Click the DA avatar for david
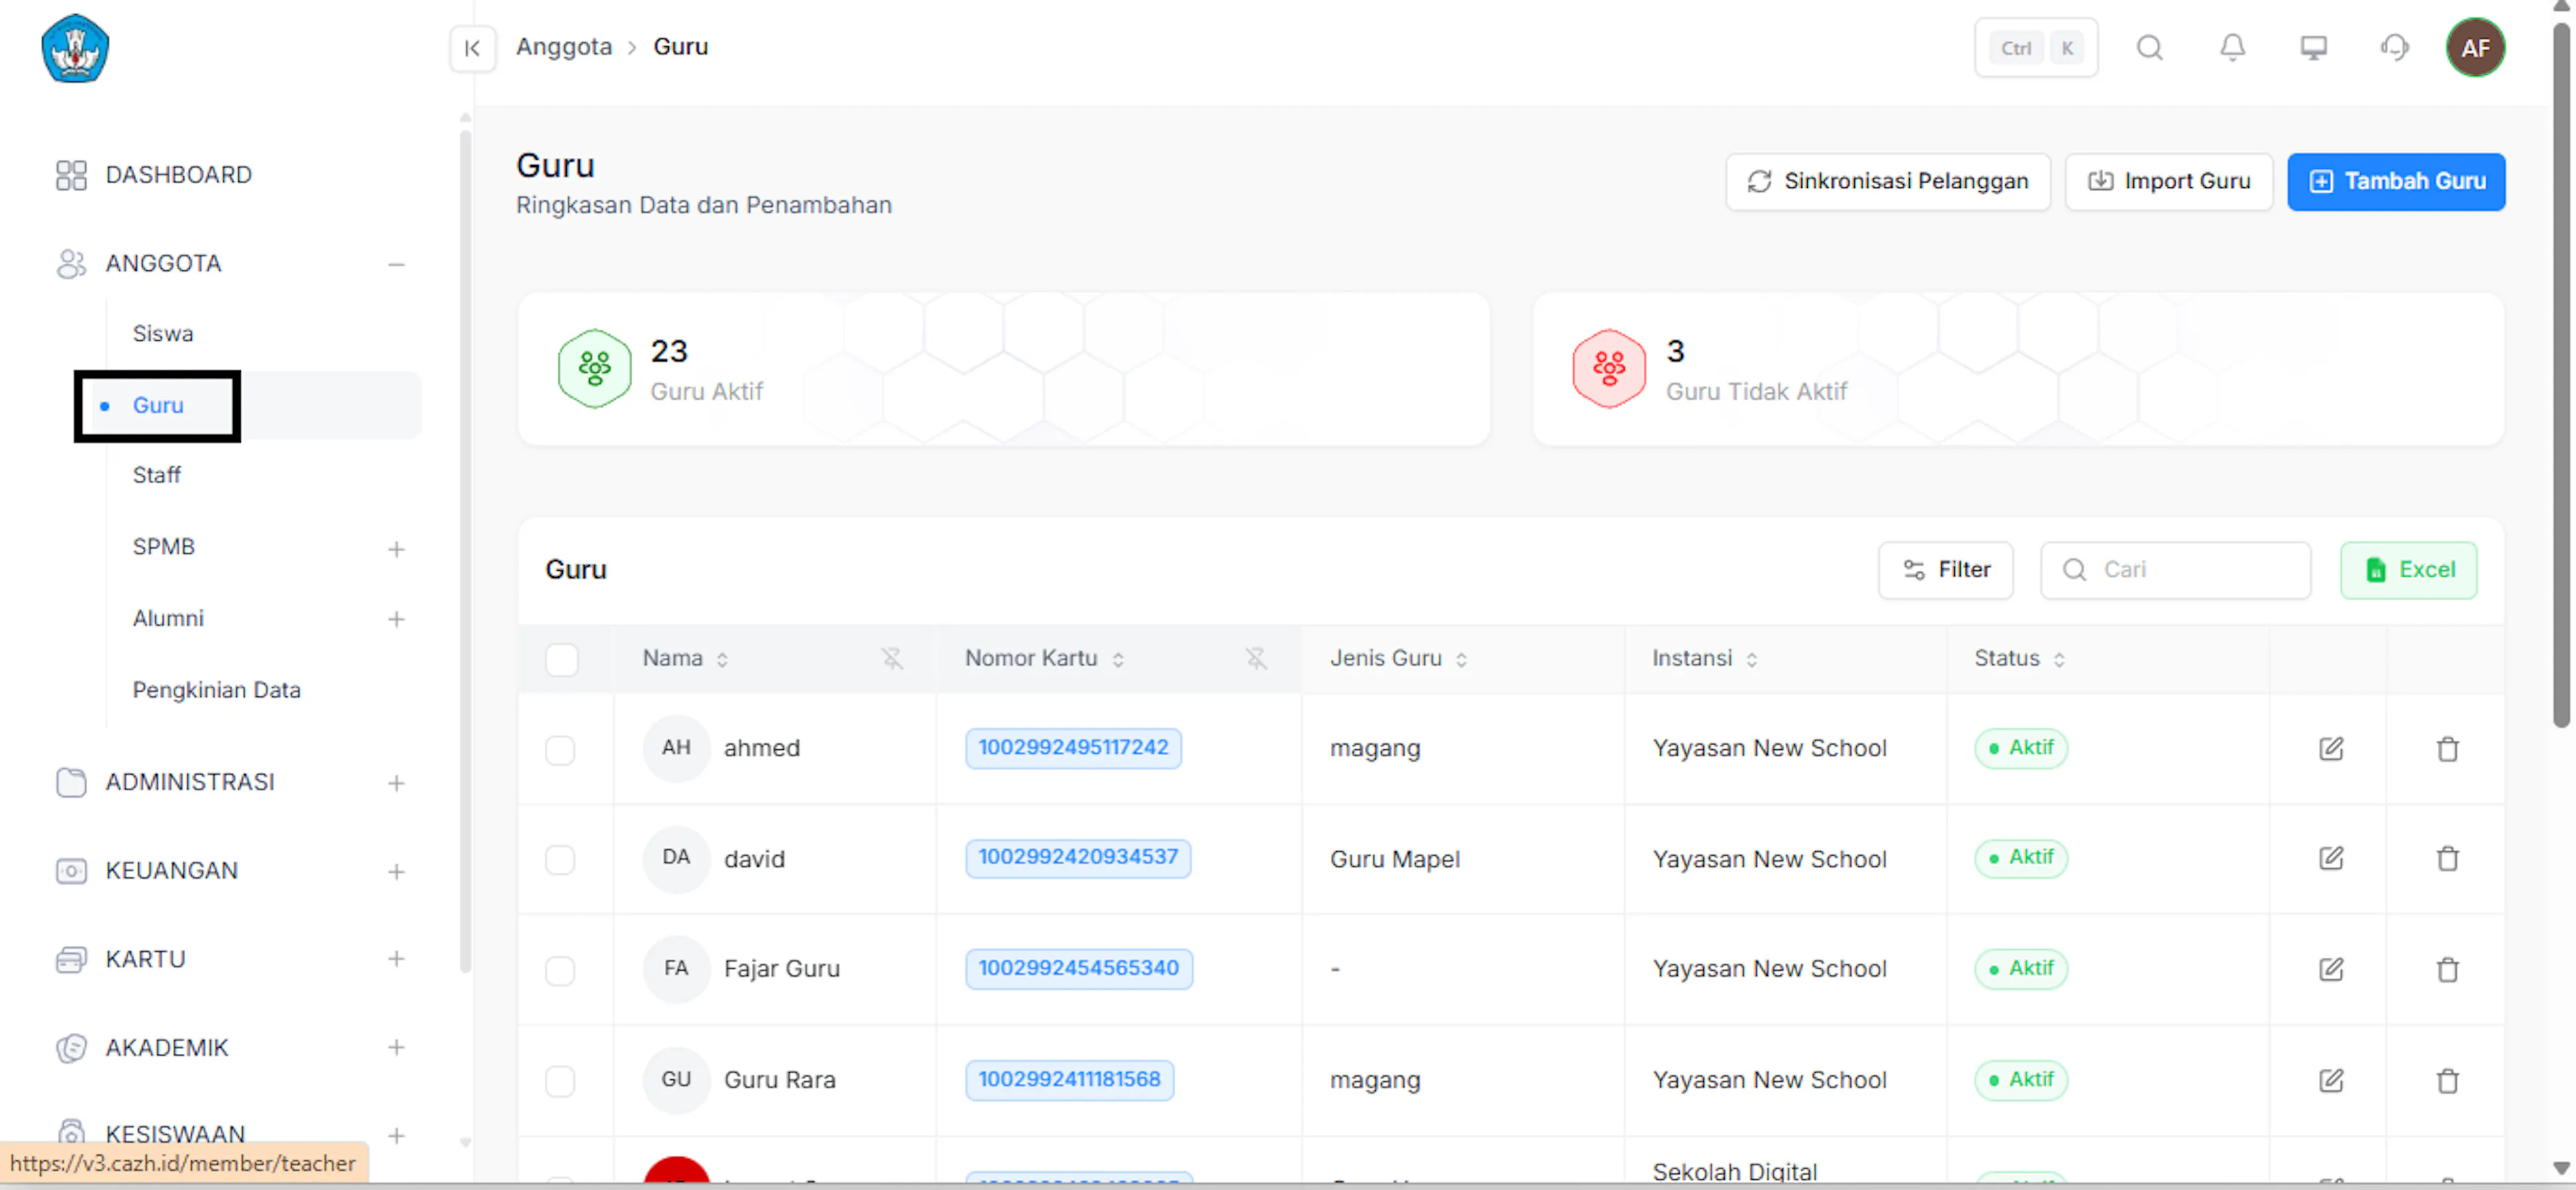The height and width of the screenshot is (1190, 2576). pos(676,858)
